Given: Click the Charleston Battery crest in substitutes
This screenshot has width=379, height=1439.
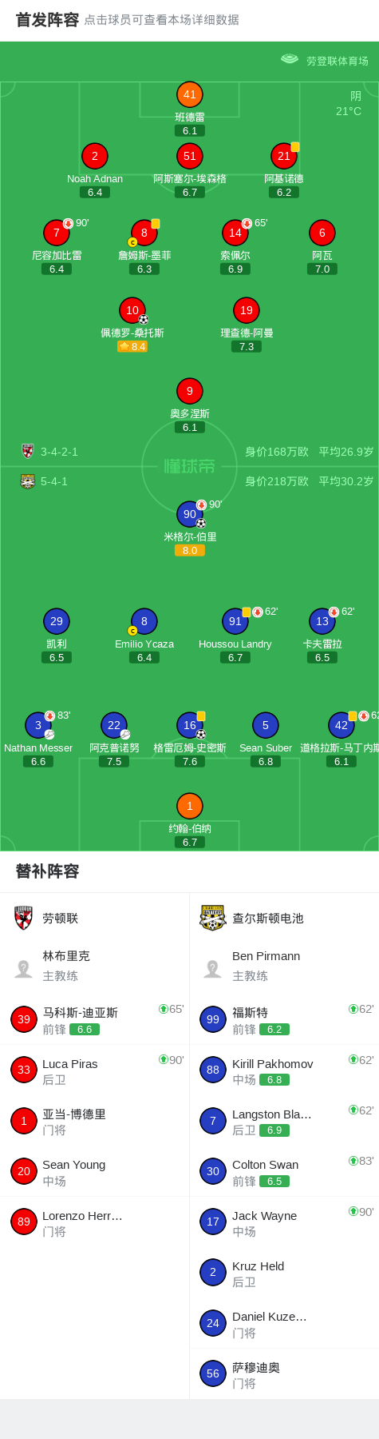Looking at the screenshot, I should click(x=213, y=918).
